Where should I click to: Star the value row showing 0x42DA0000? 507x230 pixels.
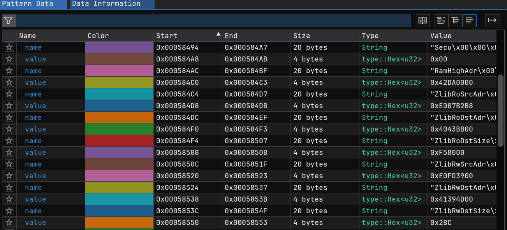click(9, 83)
